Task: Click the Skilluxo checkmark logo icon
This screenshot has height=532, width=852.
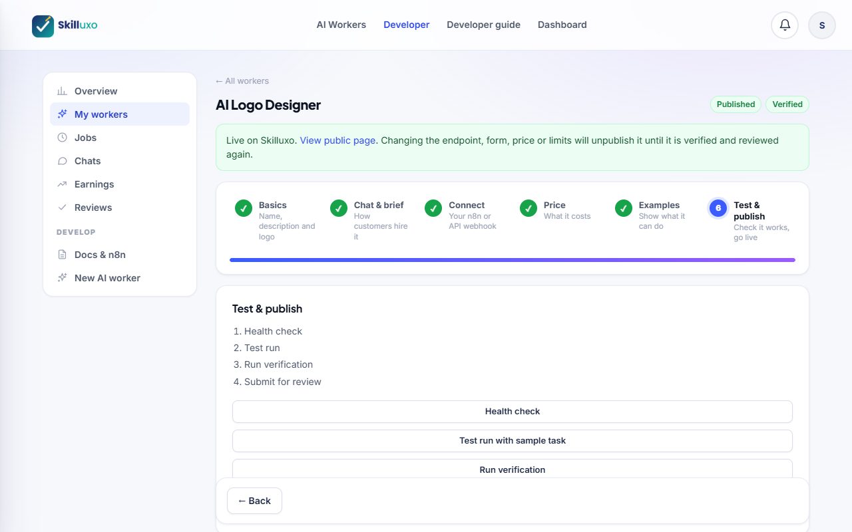Action: [x=43, y=26]
